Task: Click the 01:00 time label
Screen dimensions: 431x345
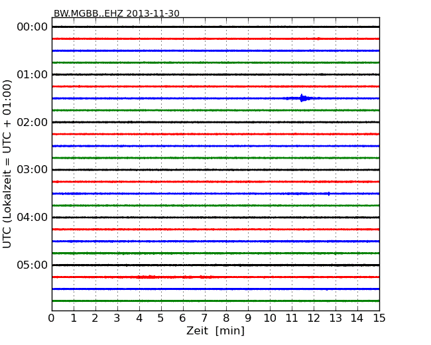Action: [x=32, y=74]
